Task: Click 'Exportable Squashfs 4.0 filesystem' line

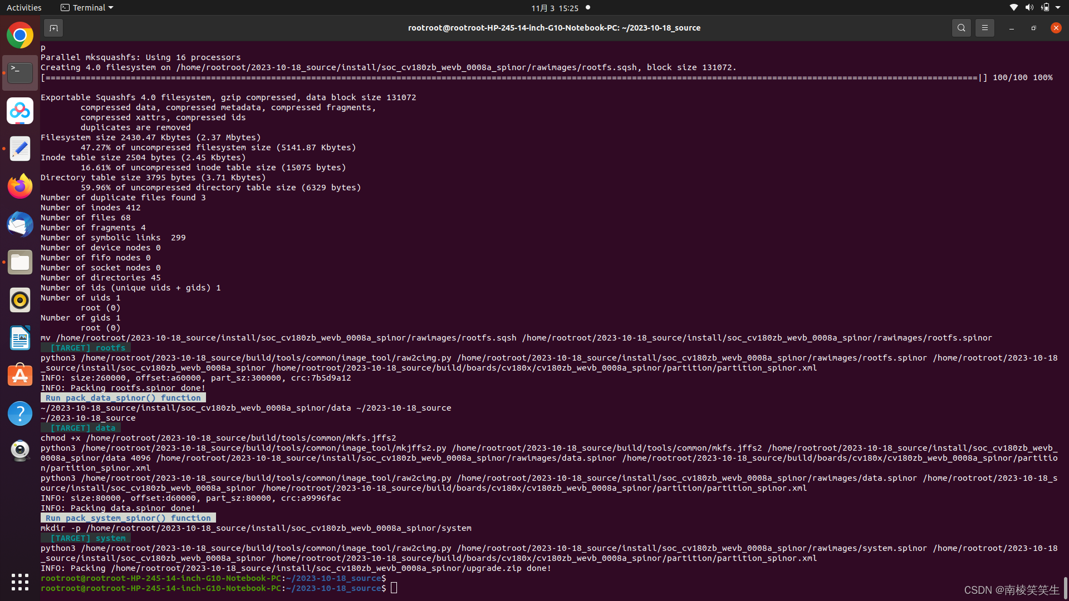Action: click(x=228, y=97)
